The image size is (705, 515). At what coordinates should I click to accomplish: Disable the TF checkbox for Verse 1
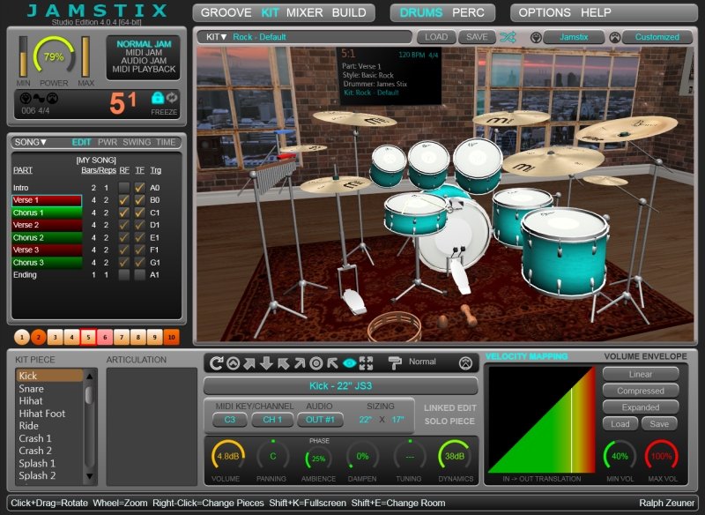tap(141, 200)
